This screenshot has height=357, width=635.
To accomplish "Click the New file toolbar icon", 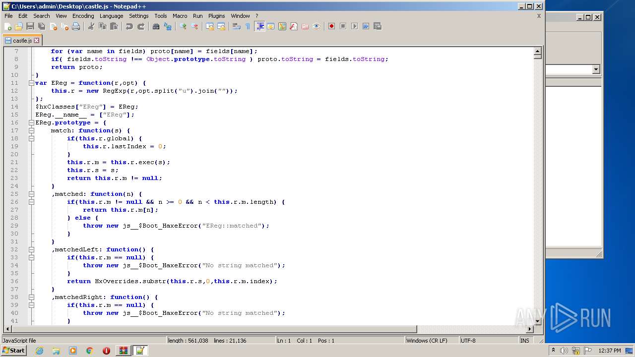I will (8, 26).
